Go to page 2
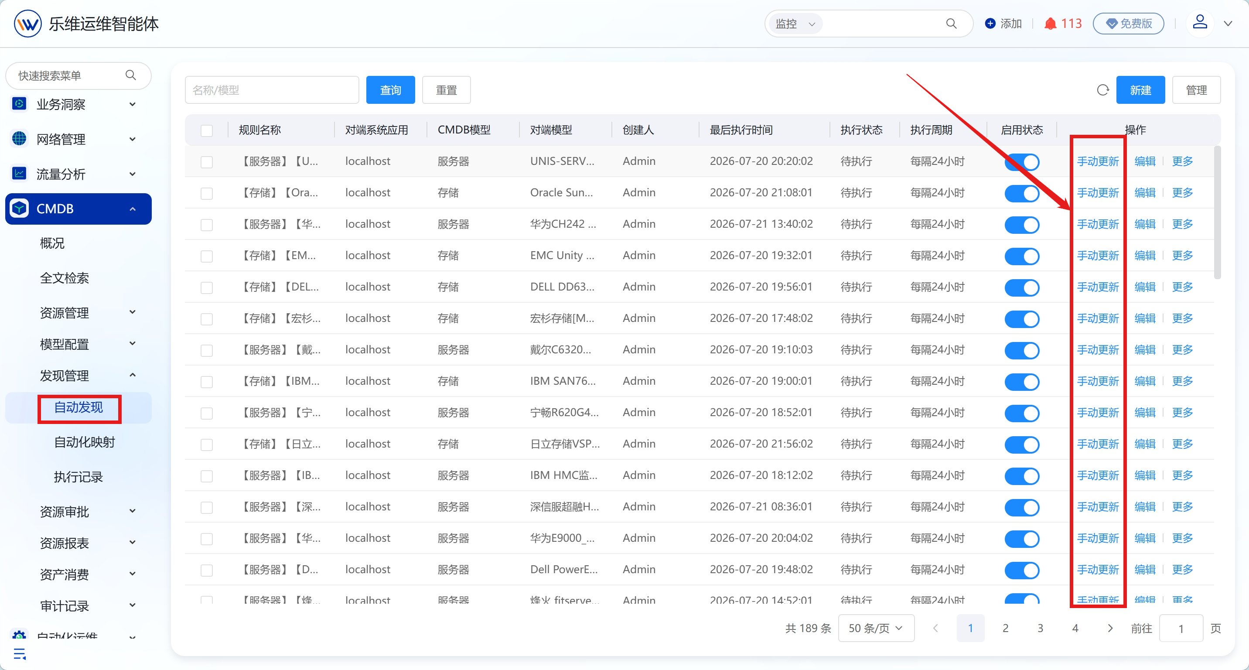 coord(1005,628)
